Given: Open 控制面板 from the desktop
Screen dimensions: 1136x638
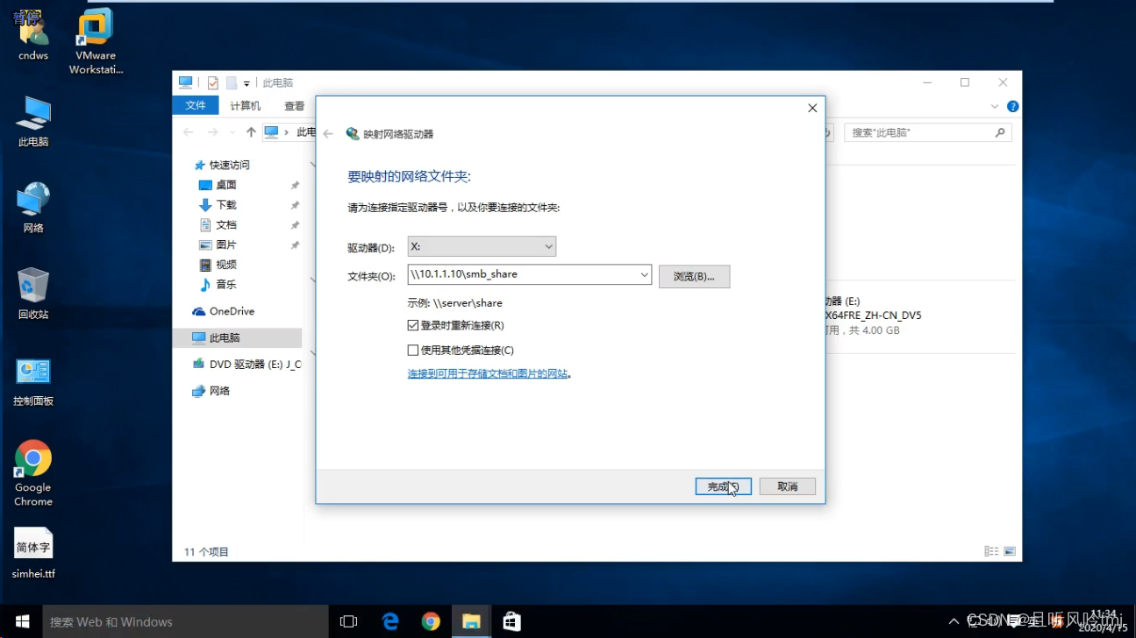Looking at the screenshot, I should 32,371.
